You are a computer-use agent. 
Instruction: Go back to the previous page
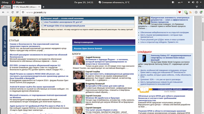[3, 12]
